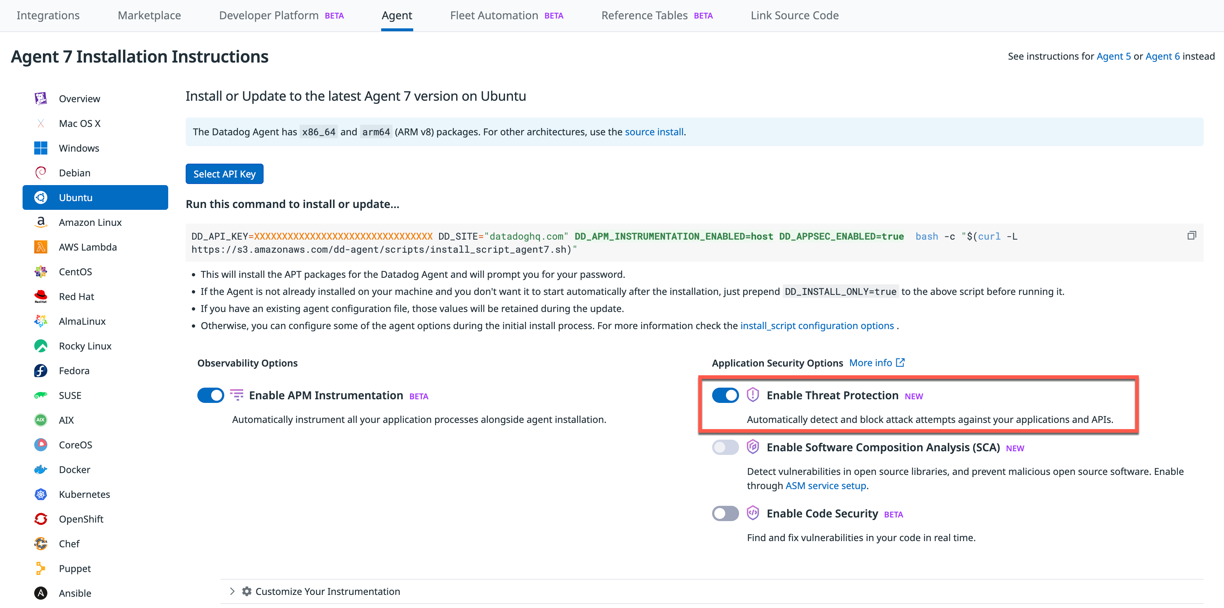Click the install command code block
This screenshot has height=608, width=1224.
[694, 243]
